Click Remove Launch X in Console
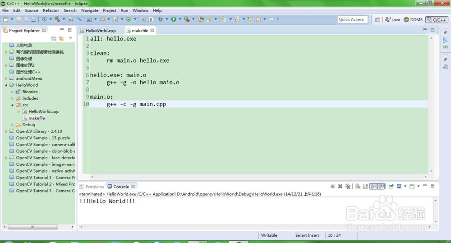This screenshot has height=243, width=451. (x=340, y=186)
